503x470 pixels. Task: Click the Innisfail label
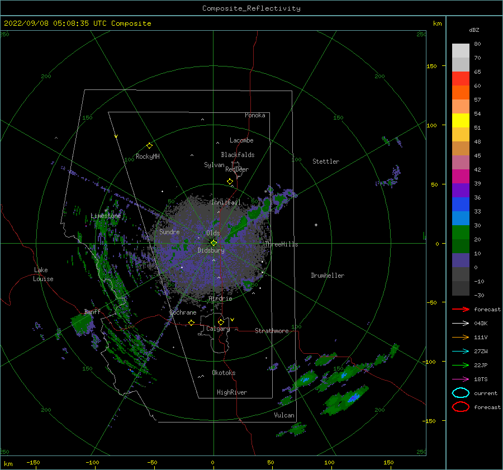tap(226, 202)
